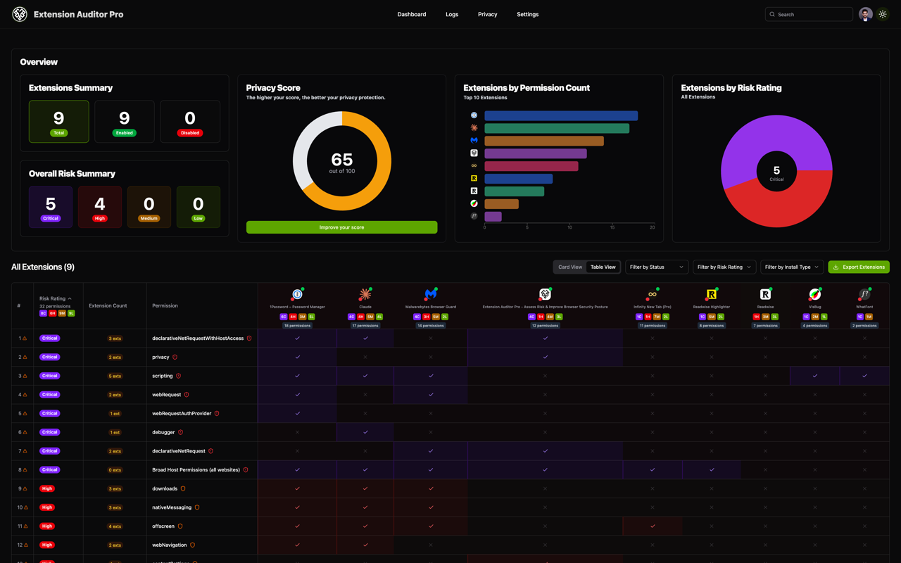The height and width of the screenshot is (563, 901).
Task: Select the Total extensions summary card
Action: point(59,122)
